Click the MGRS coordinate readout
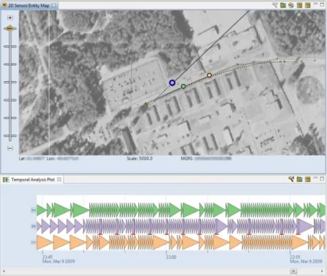 coord(206,158)
